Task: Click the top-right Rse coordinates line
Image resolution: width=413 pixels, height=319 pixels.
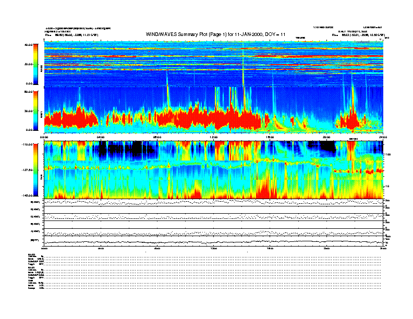Action: [358, 35]
